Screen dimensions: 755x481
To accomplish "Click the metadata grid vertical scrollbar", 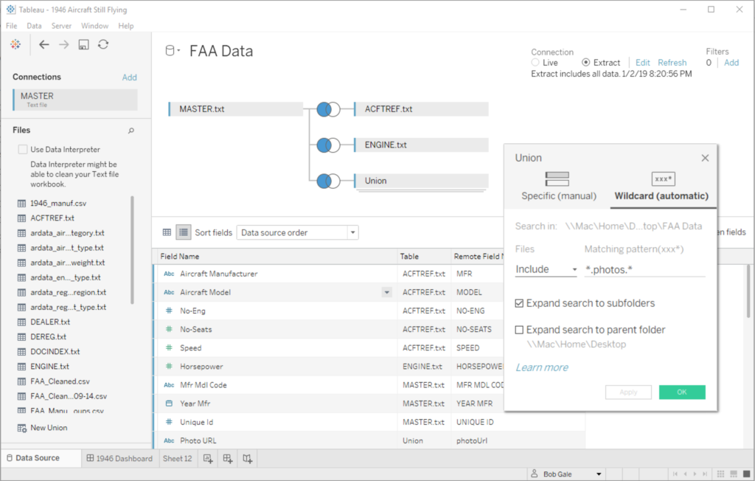I will pos(748,291).
